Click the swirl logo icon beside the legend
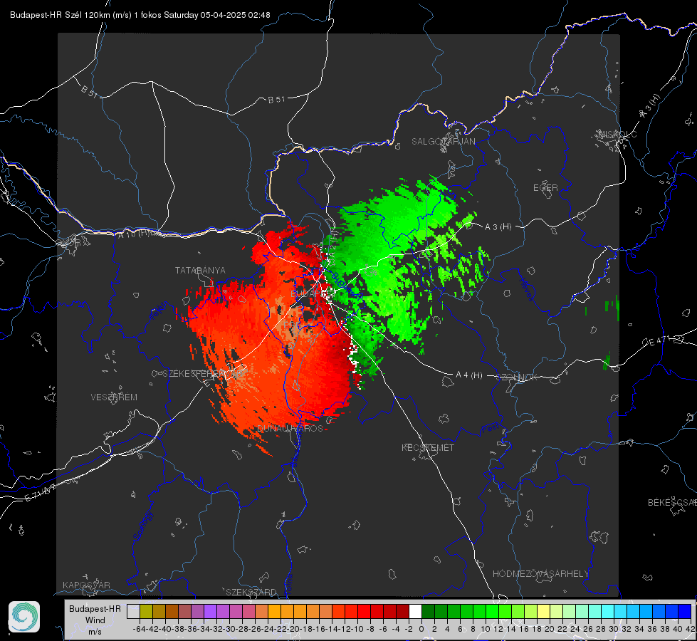 click(24, 617)
